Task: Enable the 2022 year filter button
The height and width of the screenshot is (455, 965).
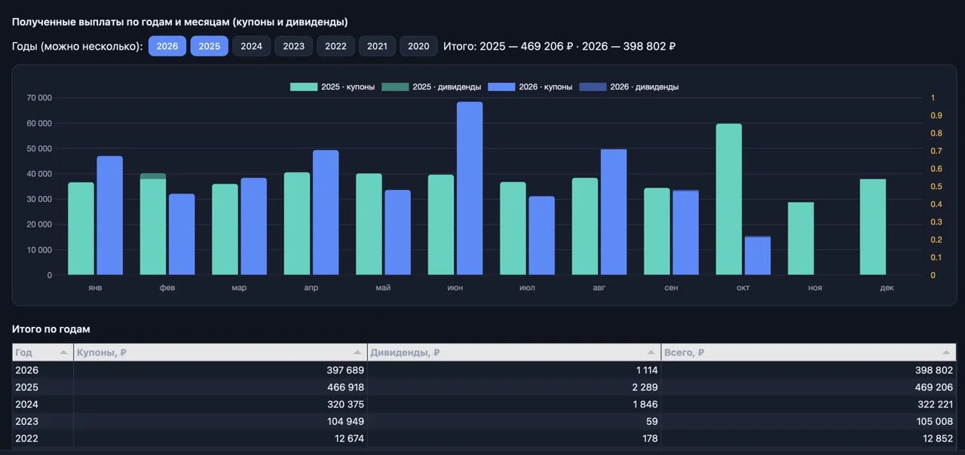Action: click(x=335, y=46)
